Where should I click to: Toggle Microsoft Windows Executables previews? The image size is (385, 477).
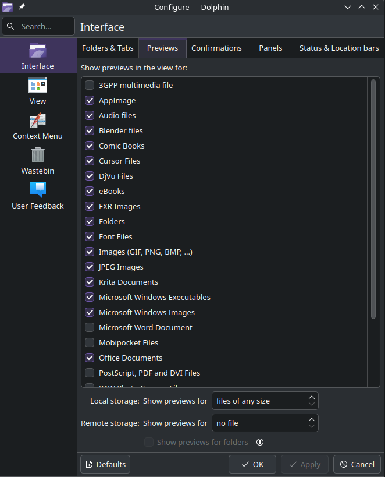pyautogui.click(x=90, y=297)
